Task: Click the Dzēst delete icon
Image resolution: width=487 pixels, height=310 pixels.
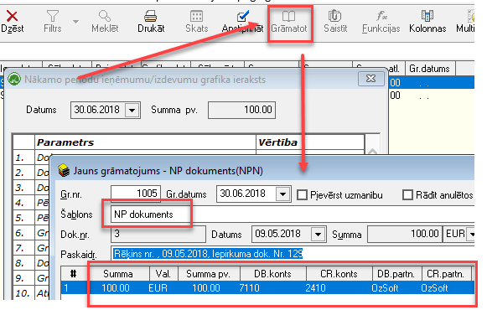Action: [12, 16]
